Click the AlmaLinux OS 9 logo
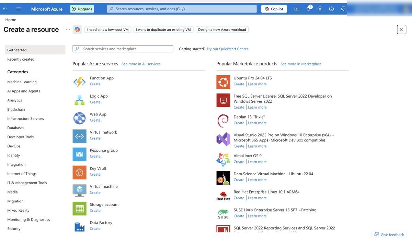The height and width of the screenshot is (238, 412). [x=223, y=160]
